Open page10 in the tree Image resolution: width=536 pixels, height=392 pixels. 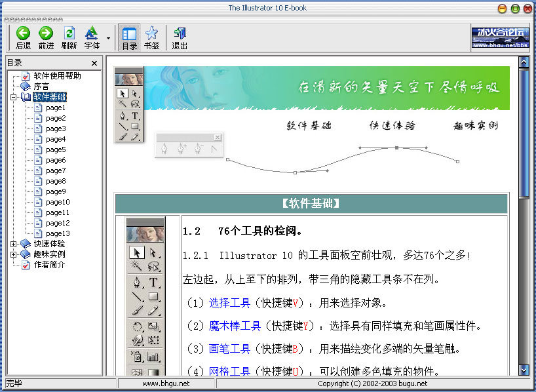coord(58,202)
